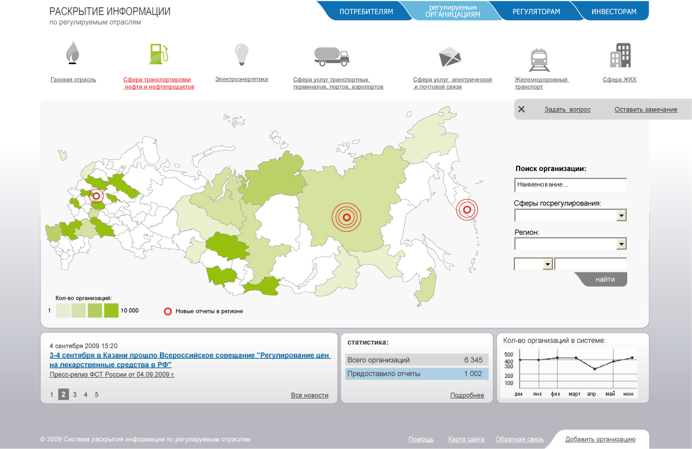Open the Все новости link
The width and height of the screenshot is (692, 449).
309,395
